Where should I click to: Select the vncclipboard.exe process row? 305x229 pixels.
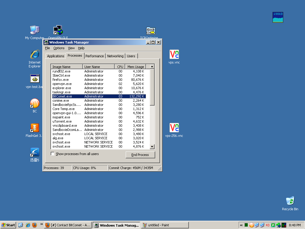tap(99, 126)
